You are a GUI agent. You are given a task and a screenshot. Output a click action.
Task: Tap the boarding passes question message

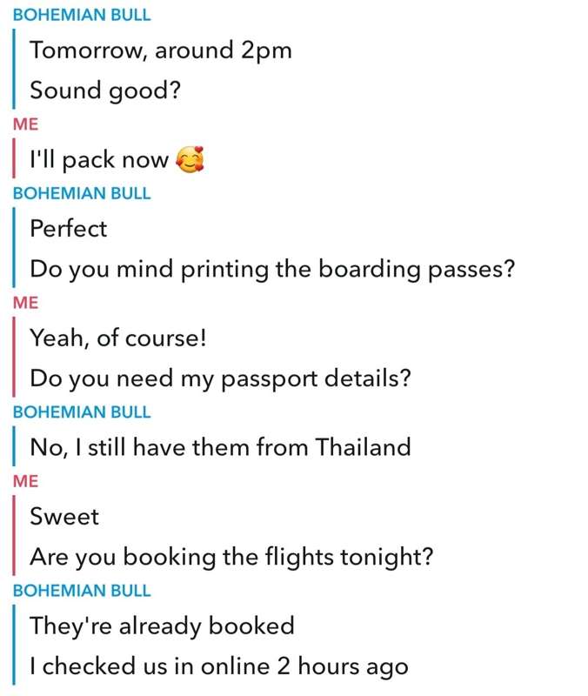(272, 270)
